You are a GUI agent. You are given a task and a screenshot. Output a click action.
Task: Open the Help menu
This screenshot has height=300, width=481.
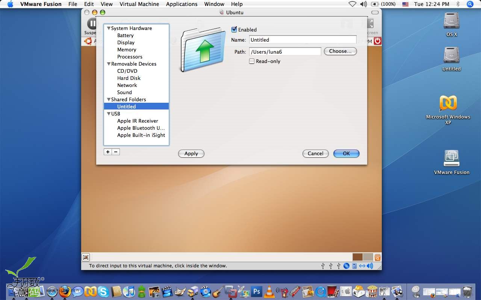click(237, 4)
